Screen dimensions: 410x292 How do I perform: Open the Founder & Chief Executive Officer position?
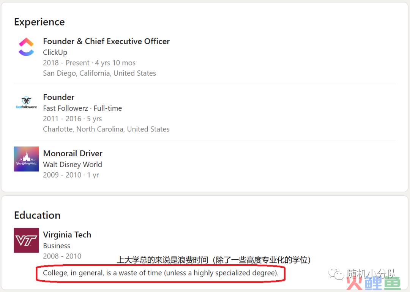coord(106,41)
